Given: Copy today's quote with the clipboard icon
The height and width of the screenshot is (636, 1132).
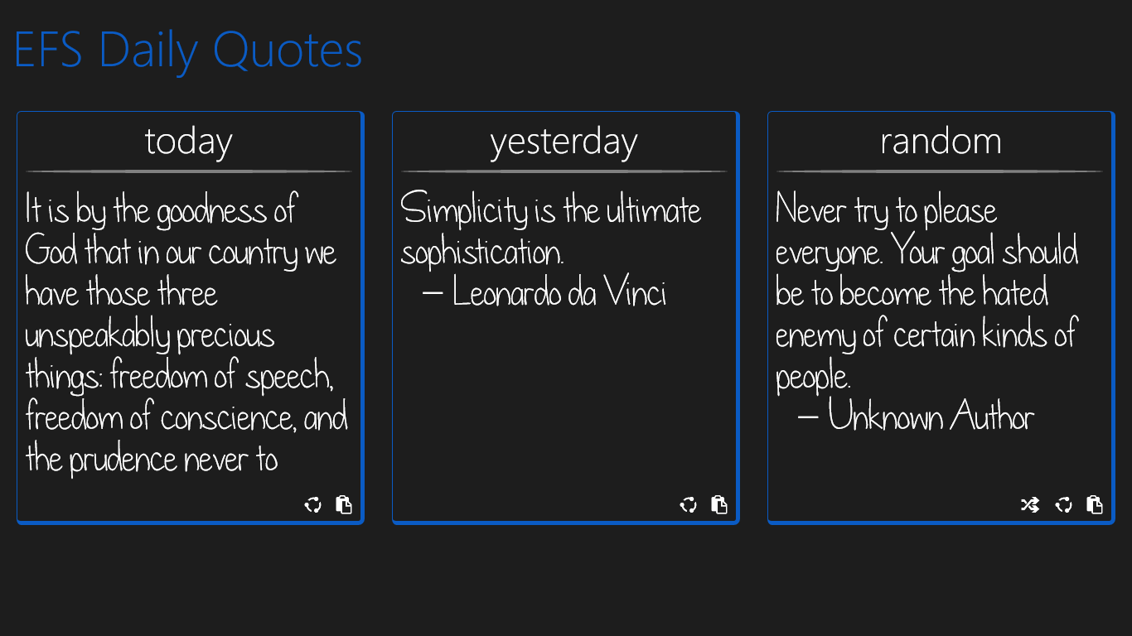Looking at the screenshot, I should [344, 505].
